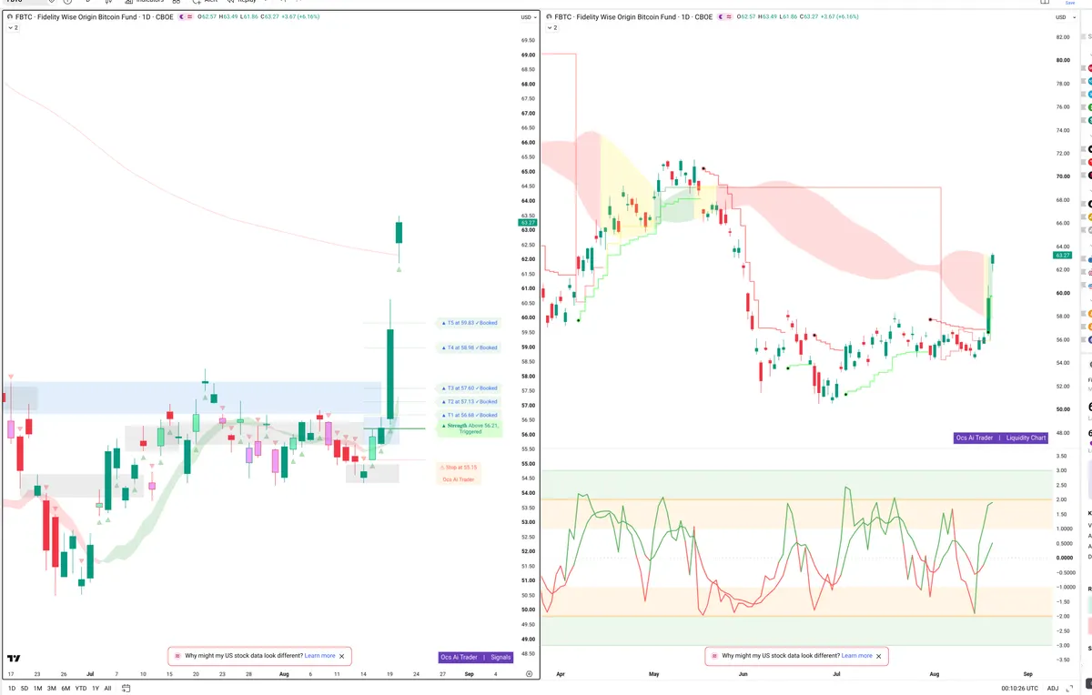Click the Sep date label on left time axis
This screenshot has width=1092, height=695.
[469, 674]
